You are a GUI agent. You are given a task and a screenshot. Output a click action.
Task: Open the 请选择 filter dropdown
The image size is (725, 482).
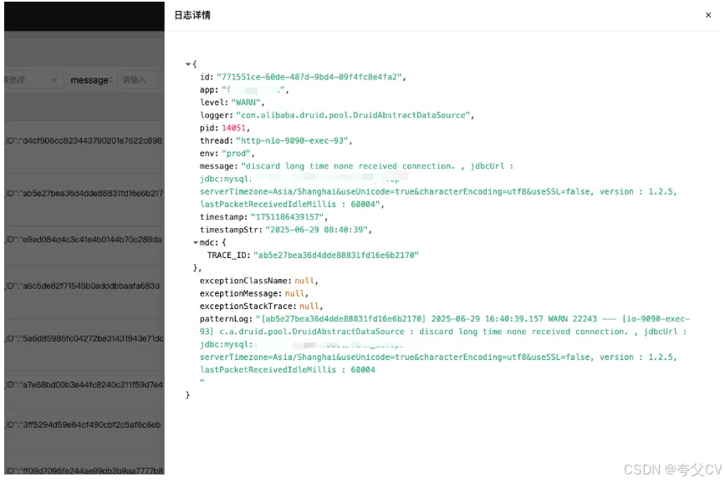33,79
